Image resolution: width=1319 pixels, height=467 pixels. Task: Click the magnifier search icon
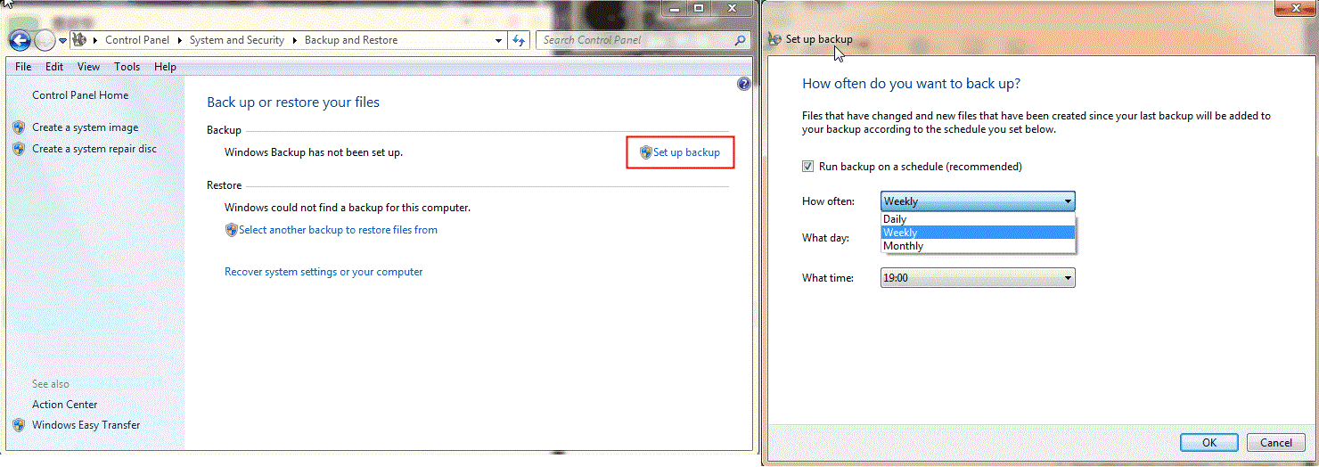pos(740,40)
